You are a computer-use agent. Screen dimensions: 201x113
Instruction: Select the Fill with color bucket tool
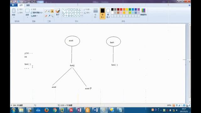click(49, 11)
